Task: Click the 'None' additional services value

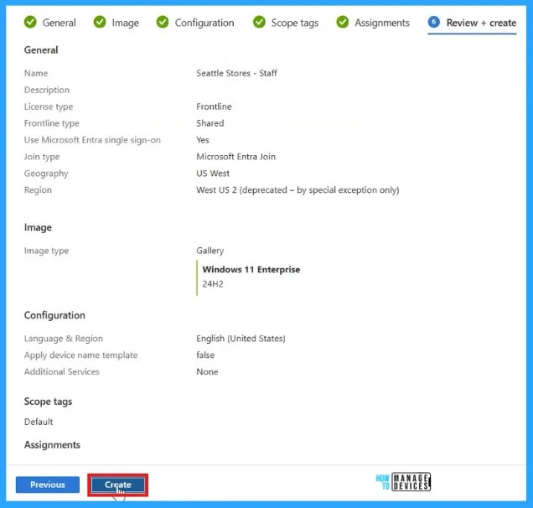Action: [x=207, y=371]
